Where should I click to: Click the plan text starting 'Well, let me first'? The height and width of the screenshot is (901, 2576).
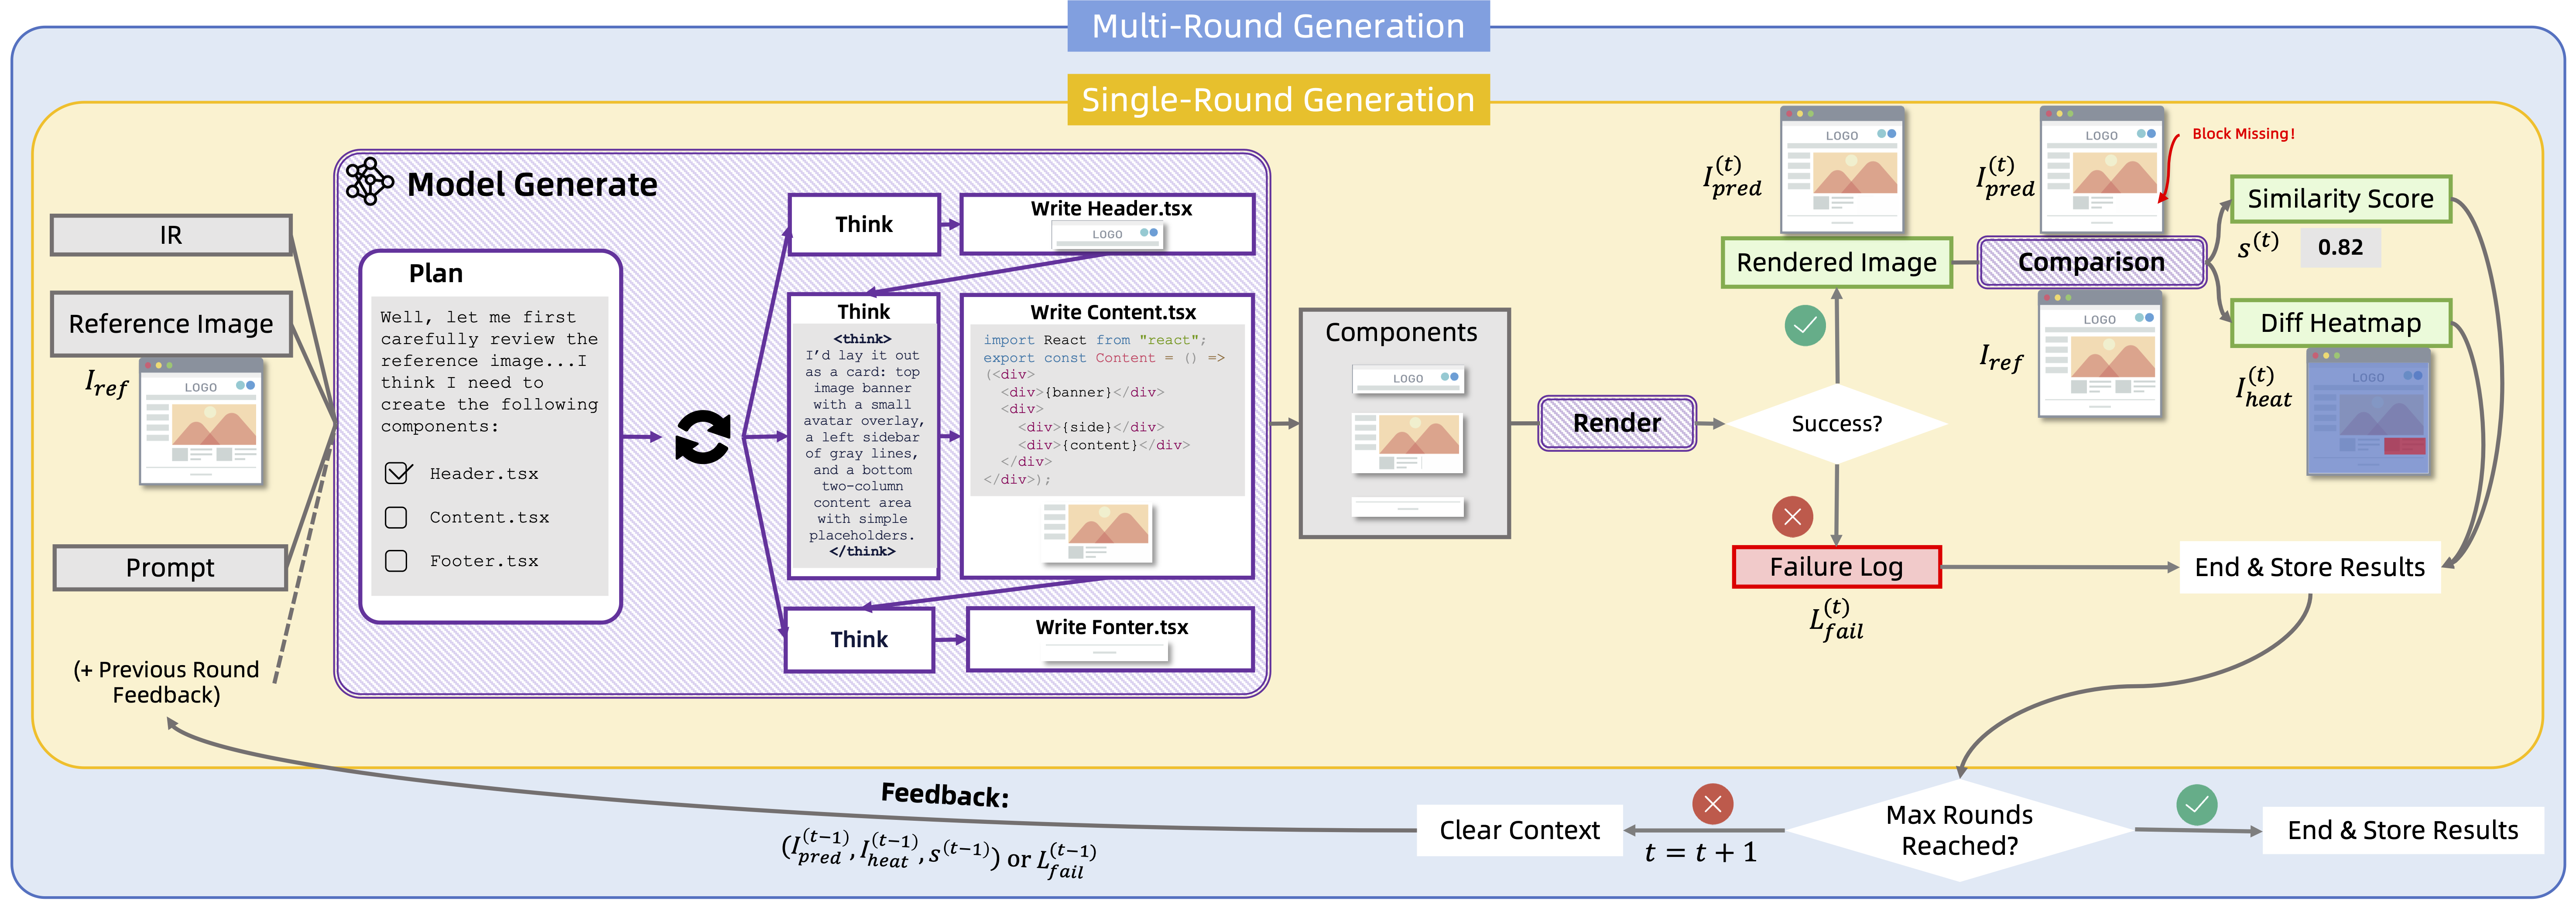[x=489, y=371]
